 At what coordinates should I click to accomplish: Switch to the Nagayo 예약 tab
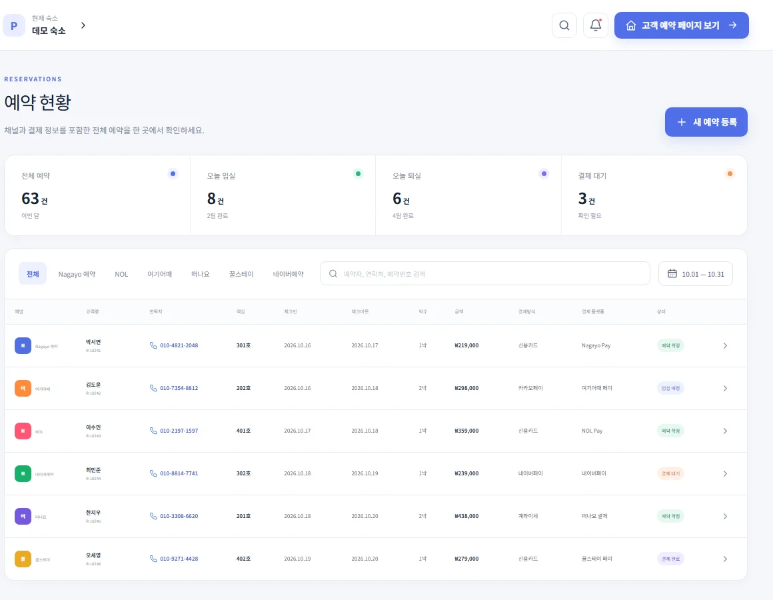(77, 274)
